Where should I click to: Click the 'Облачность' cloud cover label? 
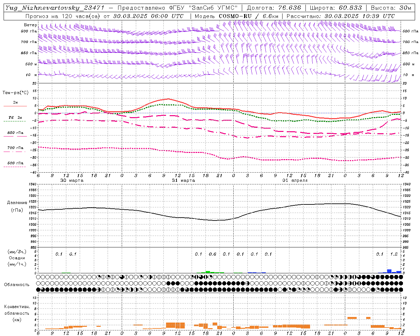17,284
